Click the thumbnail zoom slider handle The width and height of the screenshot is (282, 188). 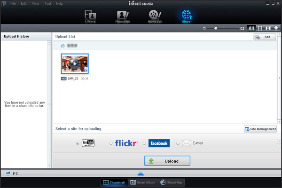[216, 28]
